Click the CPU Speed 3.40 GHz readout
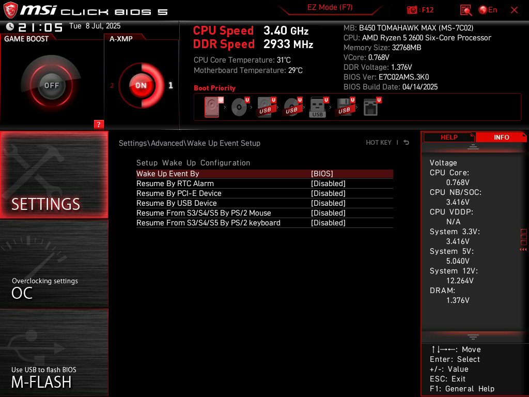Screen dimensions: 529x397 point(251,30)
